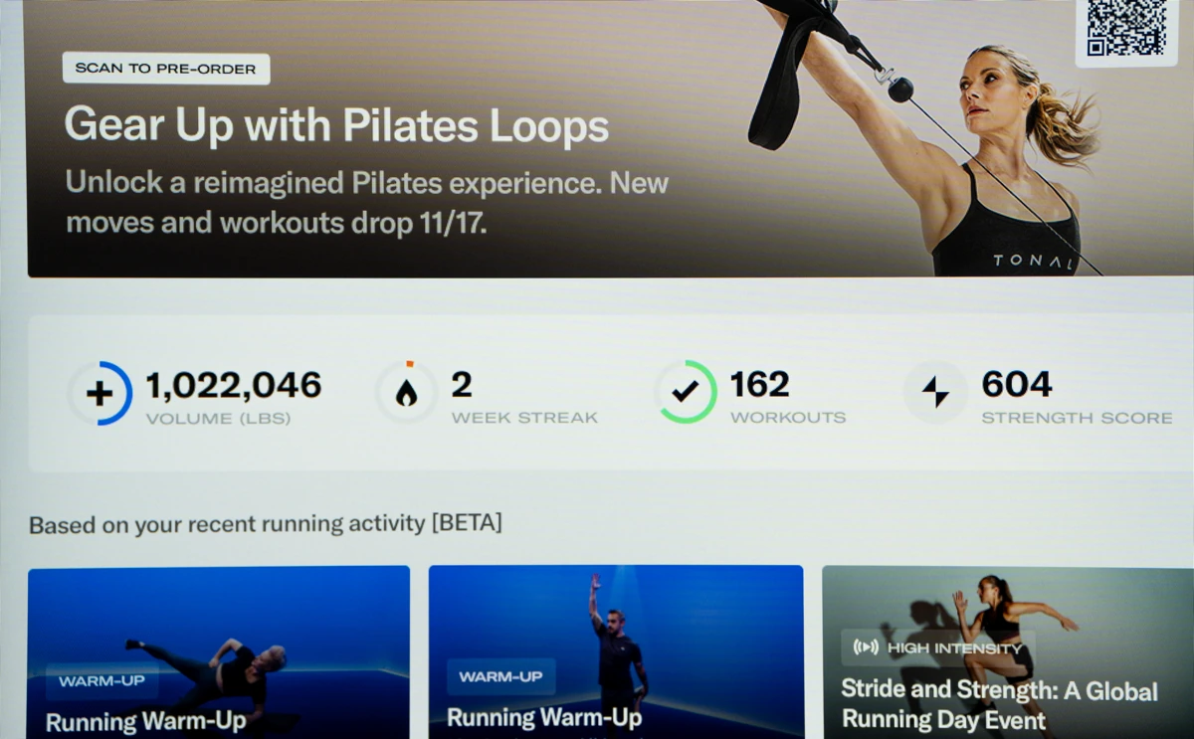Click the recent running activity BETA heading
This screenshot has height=739, width=1194.
[x=266, y=523]
